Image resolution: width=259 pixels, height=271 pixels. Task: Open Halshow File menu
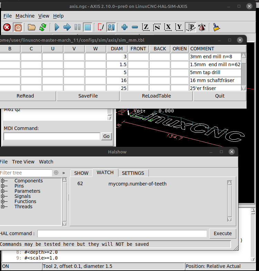(4, 162)
